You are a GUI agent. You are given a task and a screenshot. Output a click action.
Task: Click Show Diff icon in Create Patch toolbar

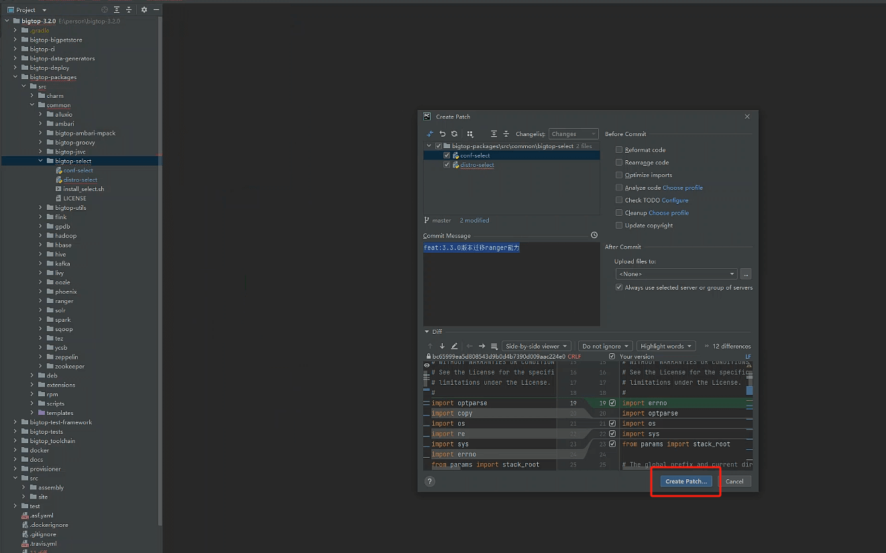tap(430, 134)
